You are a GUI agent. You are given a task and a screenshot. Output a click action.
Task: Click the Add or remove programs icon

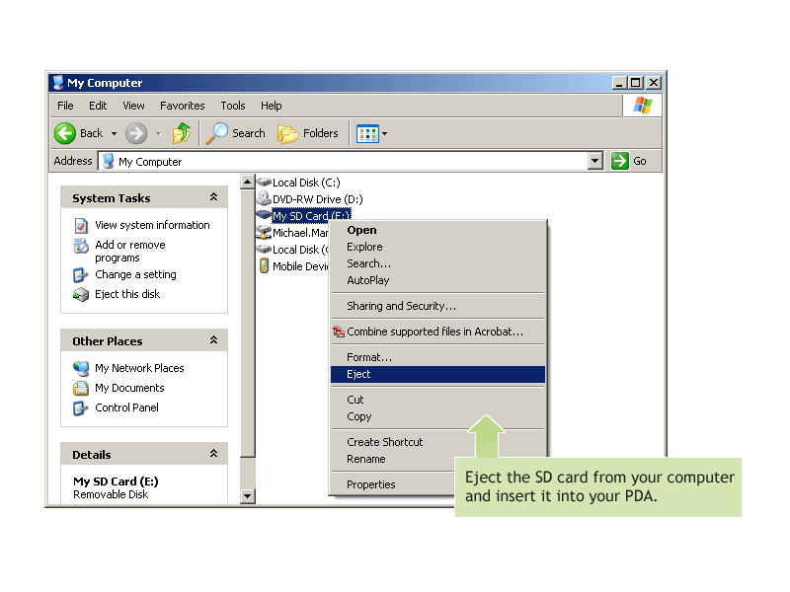point(81,246)
